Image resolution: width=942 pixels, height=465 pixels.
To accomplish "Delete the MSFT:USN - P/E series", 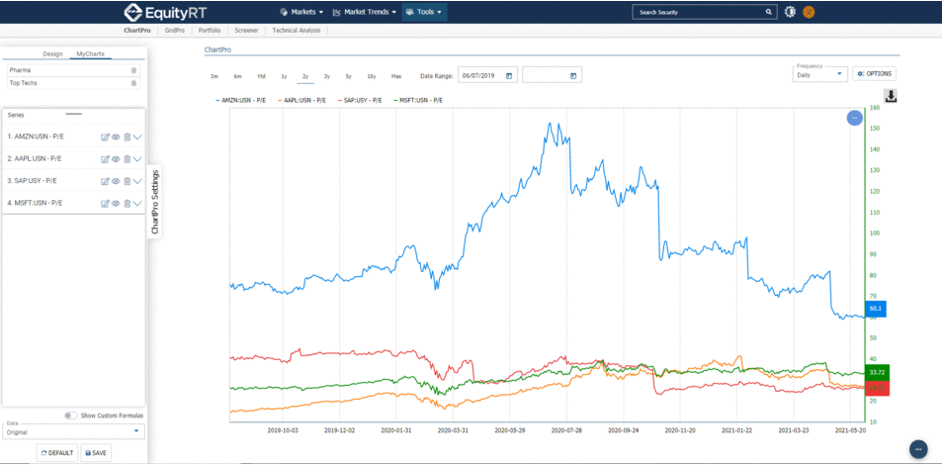I will coord(127,204).
